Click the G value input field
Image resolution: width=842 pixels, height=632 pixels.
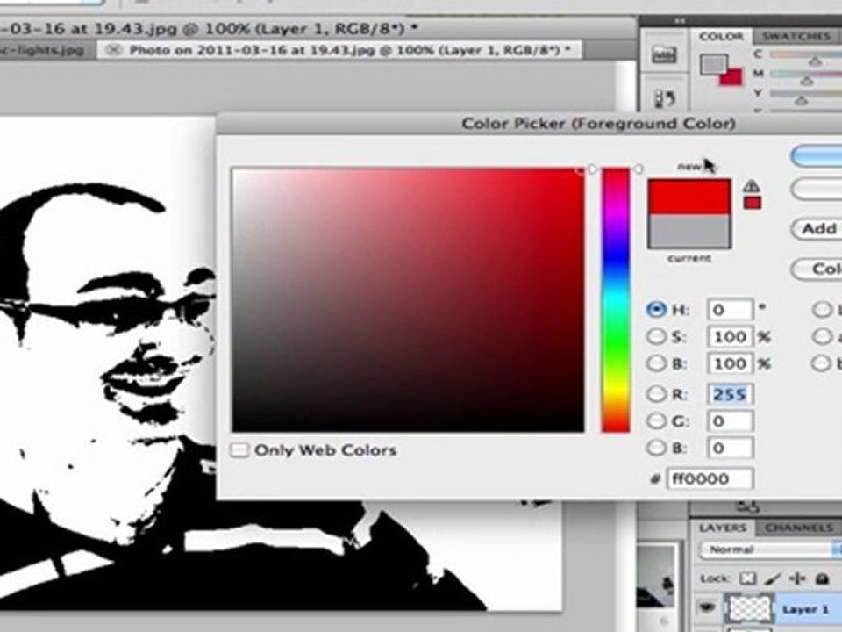[730, 420]
